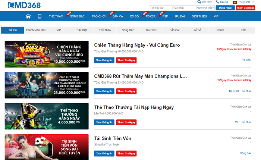Image resolution: width=261 pixels, height=160 pixels.
Task: Open the Hỗ Trợ support chat icon
Action: pyautogui.click(x=199, y=2)
